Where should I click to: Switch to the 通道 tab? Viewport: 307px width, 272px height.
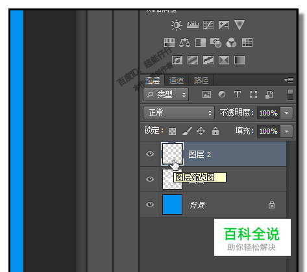[x=177, y=80]
